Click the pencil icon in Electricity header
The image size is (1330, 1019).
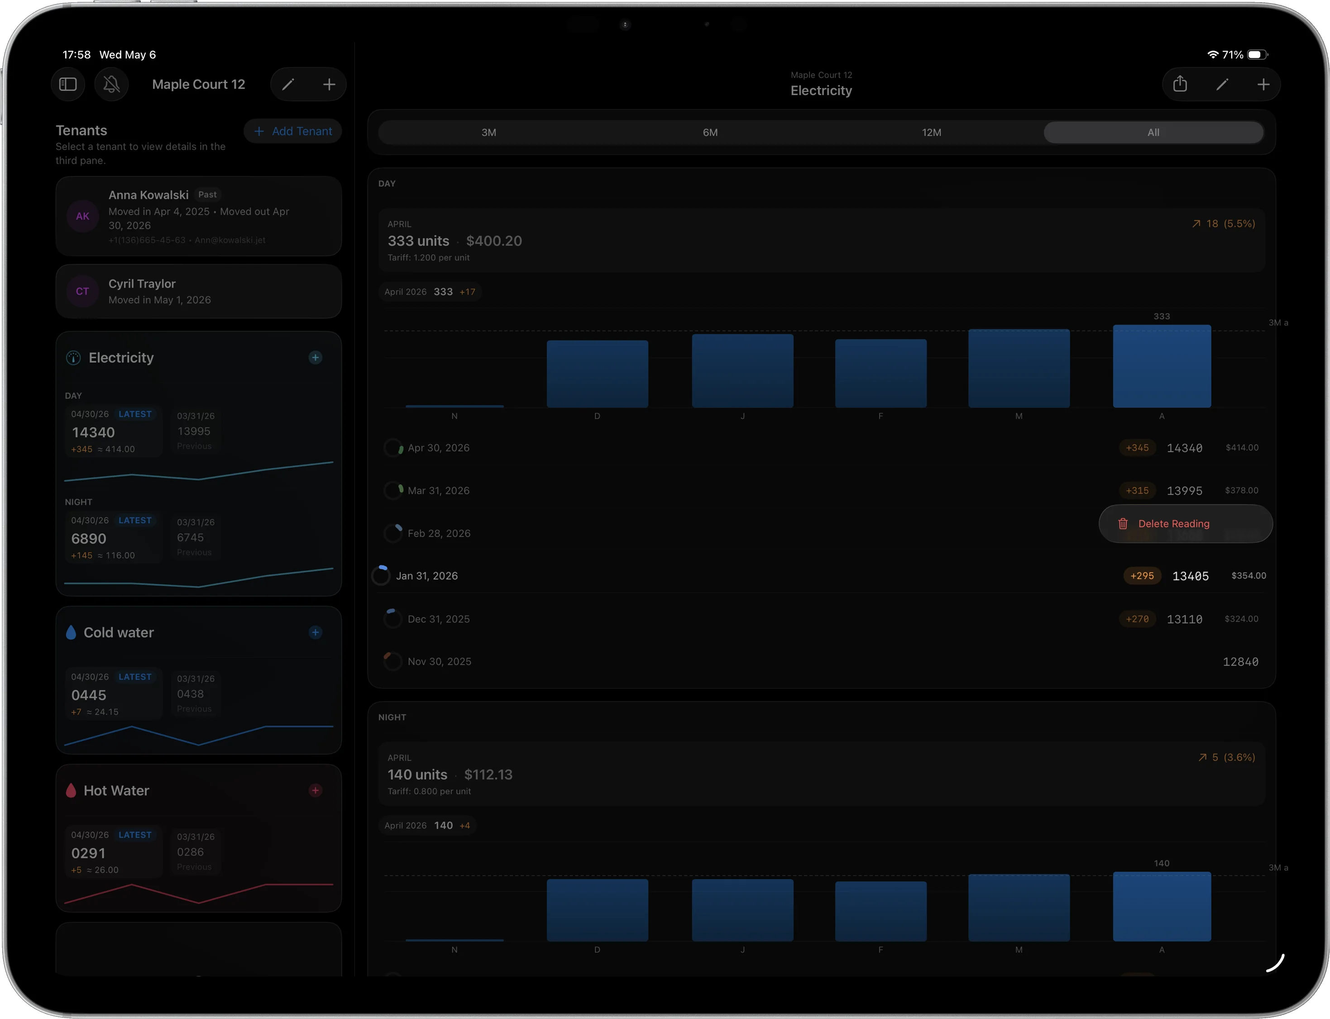pos(1222,84)
